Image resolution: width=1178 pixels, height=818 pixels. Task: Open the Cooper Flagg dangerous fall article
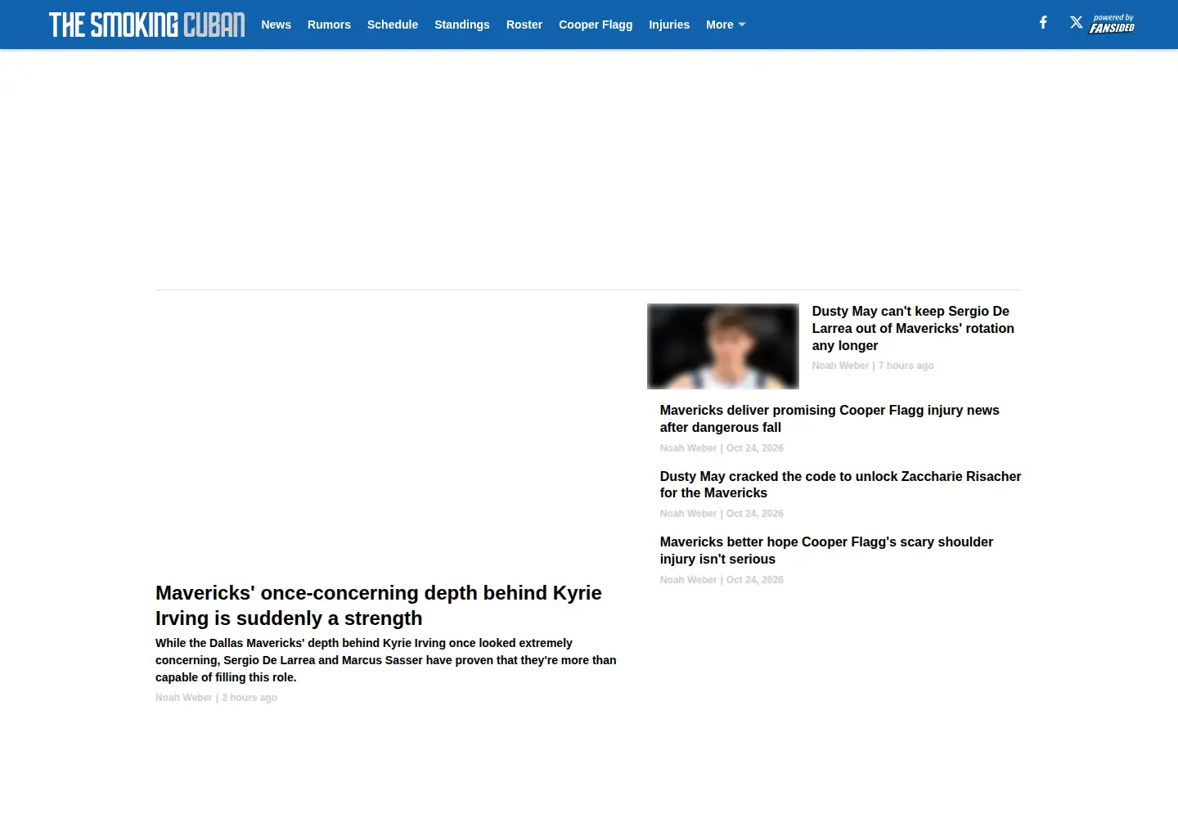point(830,419)
